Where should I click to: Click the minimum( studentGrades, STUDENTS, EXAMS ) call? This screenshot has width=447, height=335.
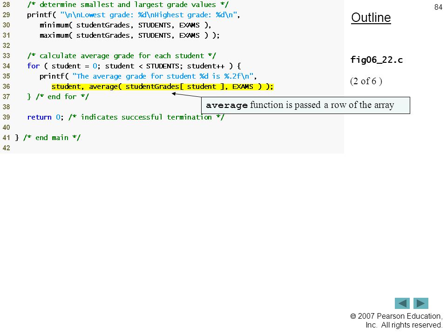tap(125, 25)
